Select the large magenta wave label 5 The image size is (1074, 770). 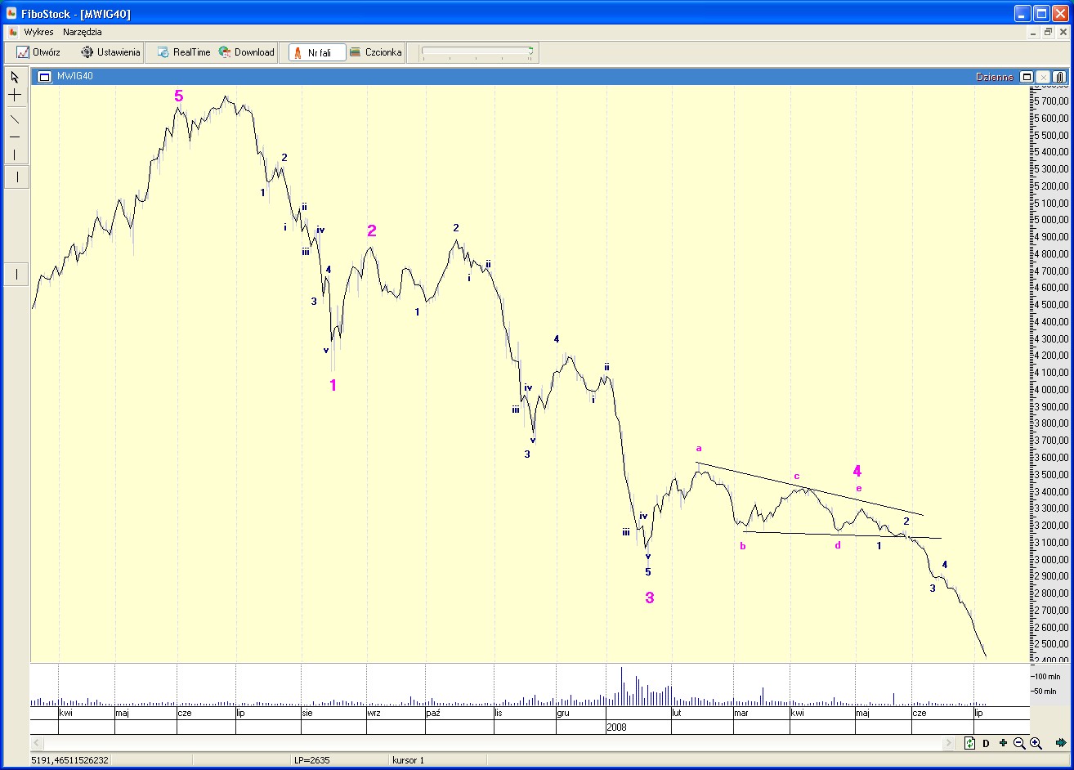(x=179, y=96)
